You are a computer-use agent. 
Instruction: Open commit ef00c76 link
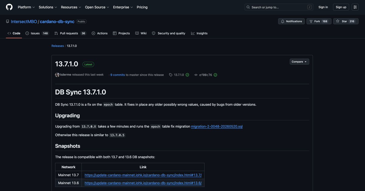(x=206, y=75)
